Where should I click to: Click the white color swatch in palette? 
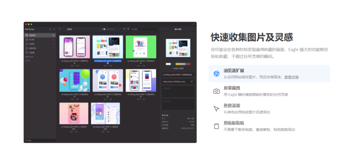pos(168,64)
